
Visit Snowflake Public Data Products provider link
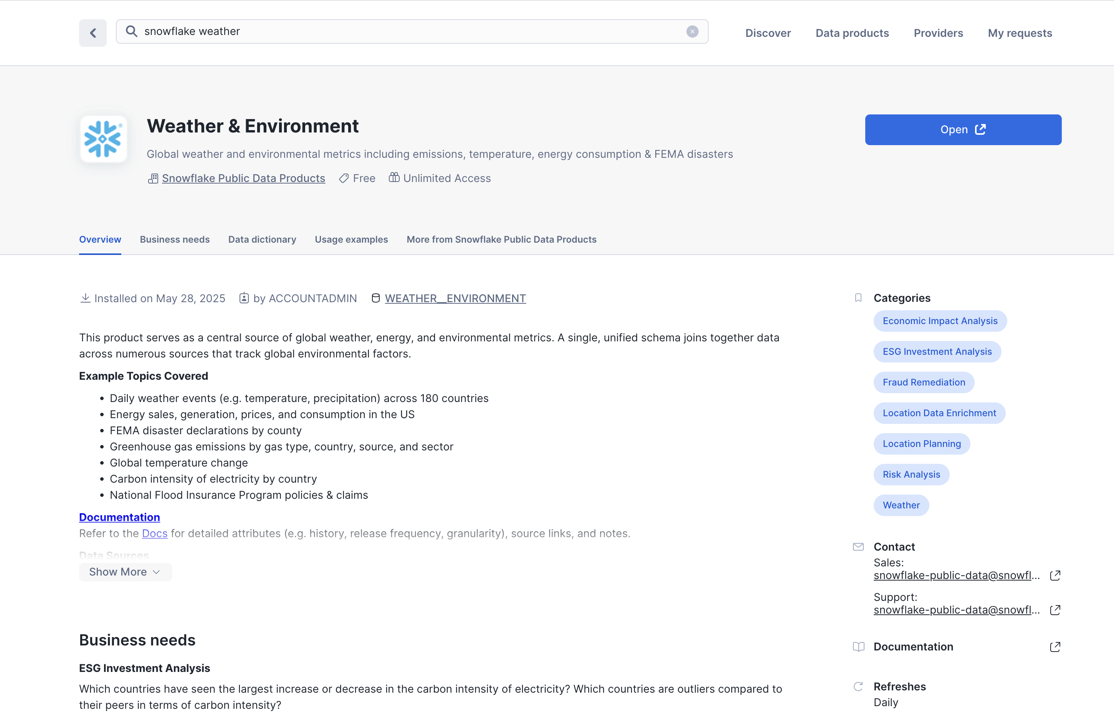pyautogui.click(x=243, y=179)
